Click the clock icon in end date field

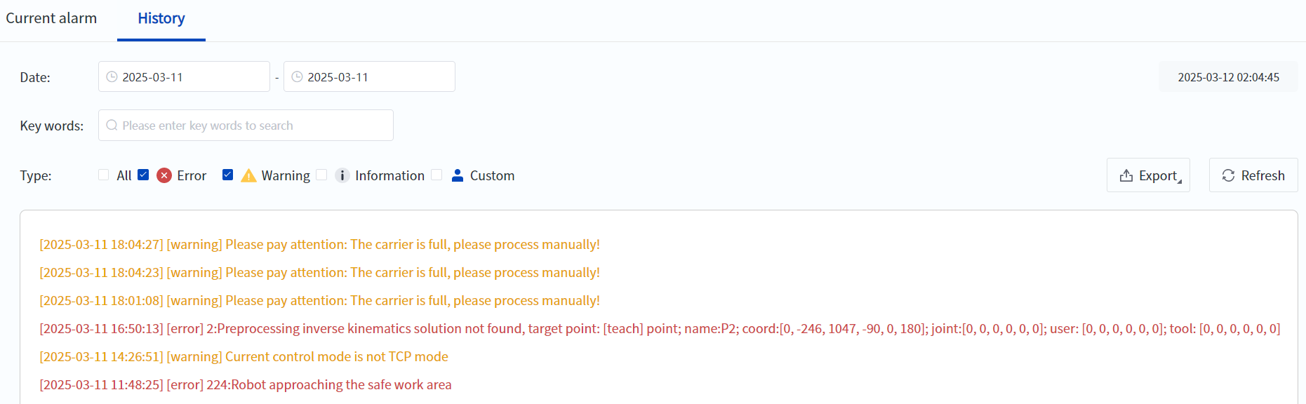[297, 77]
